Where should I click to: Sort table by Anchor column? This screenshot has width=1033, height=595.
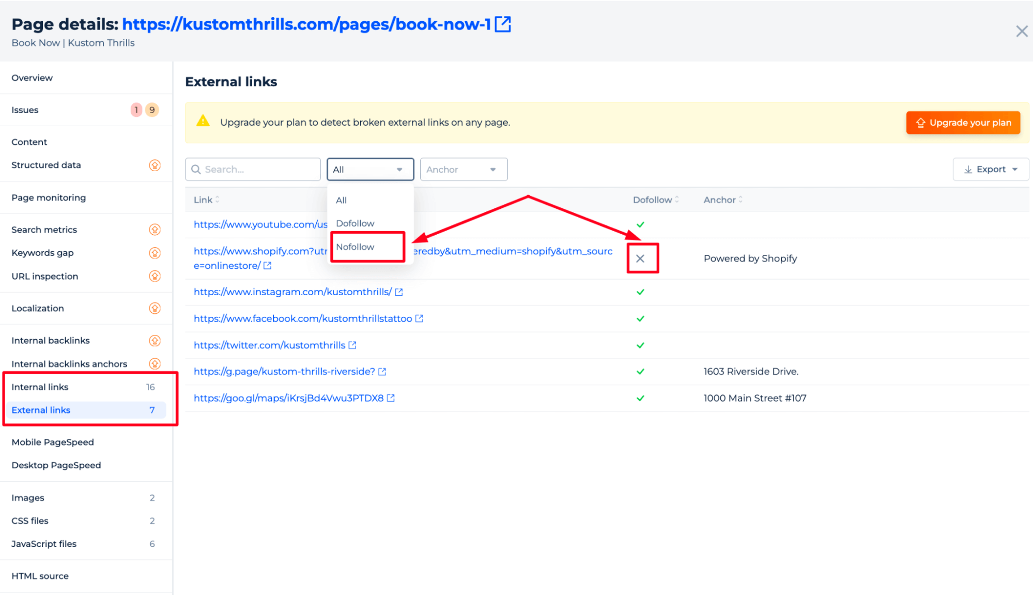click(x=723, y=200)
